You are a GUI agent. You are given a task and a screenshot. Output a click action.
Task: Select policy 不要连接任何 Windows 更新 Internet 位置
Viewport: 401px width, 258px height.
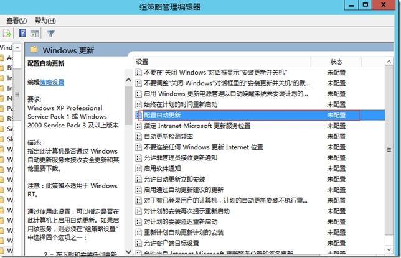204,147
